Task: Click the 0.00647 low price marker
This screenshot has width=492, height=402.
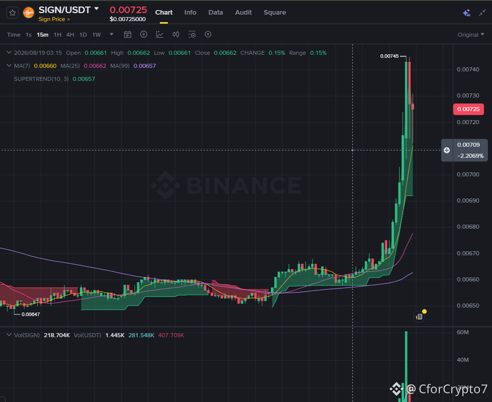Action: (x=31, y=314)
